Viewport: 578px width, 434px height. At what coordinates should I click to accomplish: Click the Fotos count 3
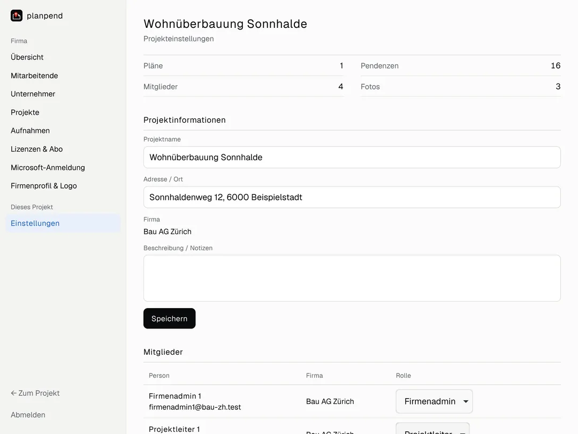[x=558, y=86]
